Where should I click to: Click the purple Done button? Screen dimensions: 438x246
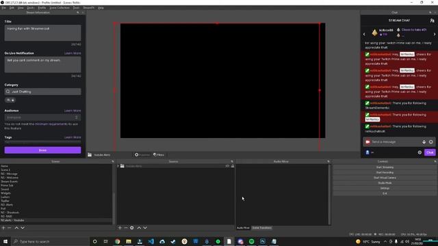click(x=42, y=150)
